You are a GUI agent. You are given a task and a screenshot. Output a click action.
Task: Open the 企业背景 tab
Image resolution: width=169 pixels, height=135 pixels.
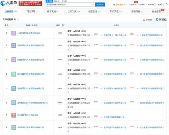click(x=10, y=11)
